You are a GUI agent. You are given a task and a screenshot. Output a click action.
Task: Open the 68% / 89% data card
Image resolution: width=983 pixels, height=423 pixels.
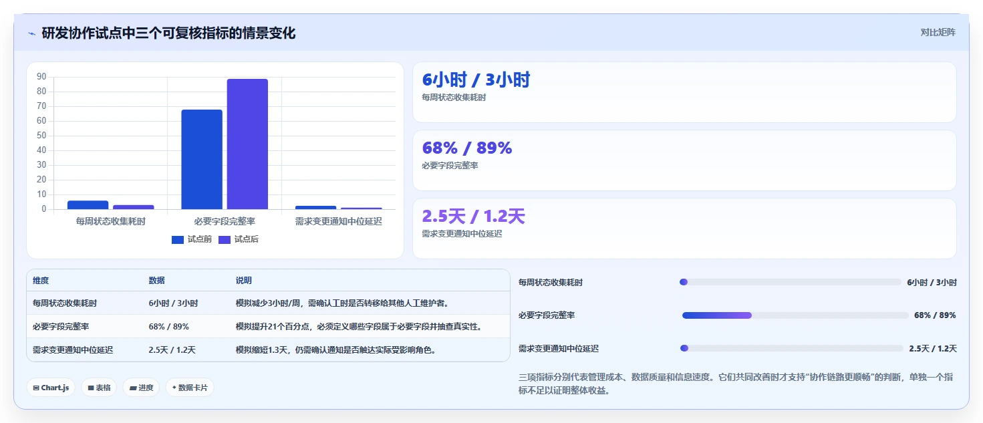pyautogui.click(x=684, y=160)
